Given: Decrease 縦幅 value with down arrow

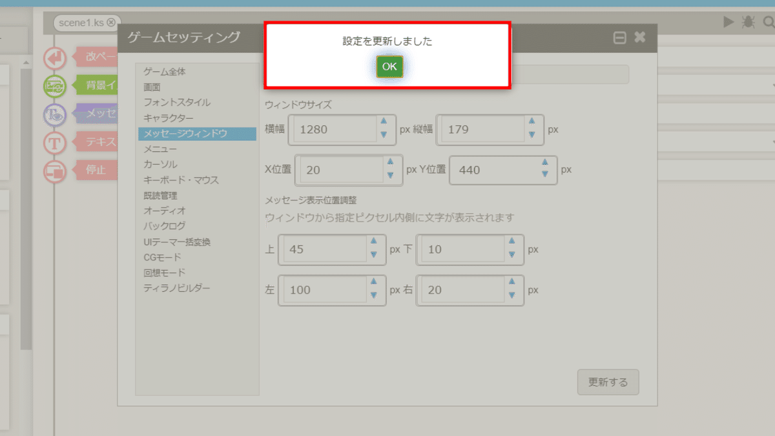Looking at the screenshot, I should [532, 134].
